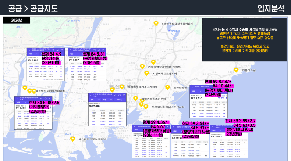Select the 에코델타시티대성베르힐 location pin
291x161 pixels.
[25, 88]
